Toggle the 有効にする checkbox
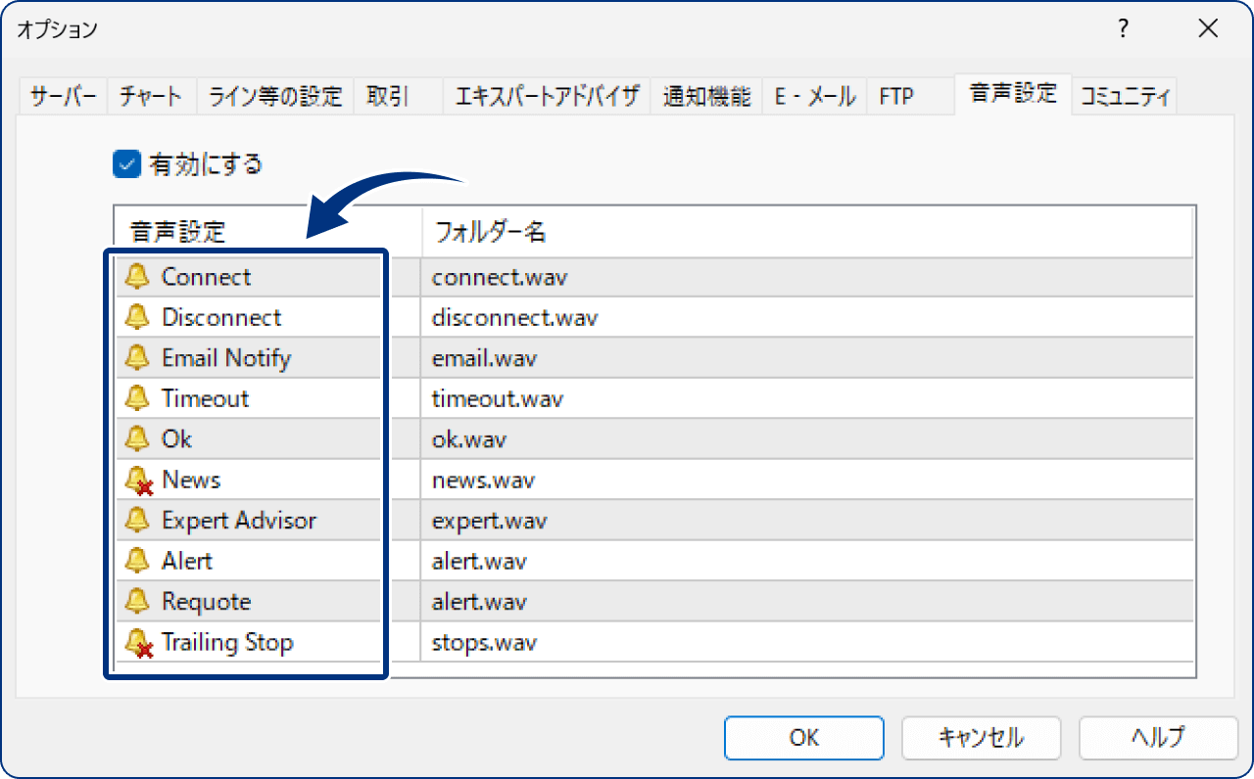Image resolution: width=1254 pixels, height=779 pixels. coord(124,164)
